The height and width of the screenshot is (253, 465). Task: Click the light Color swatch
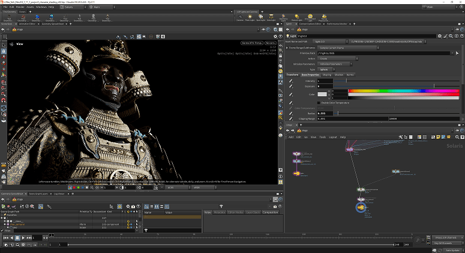pyautogui.click(x=322, y=94)
